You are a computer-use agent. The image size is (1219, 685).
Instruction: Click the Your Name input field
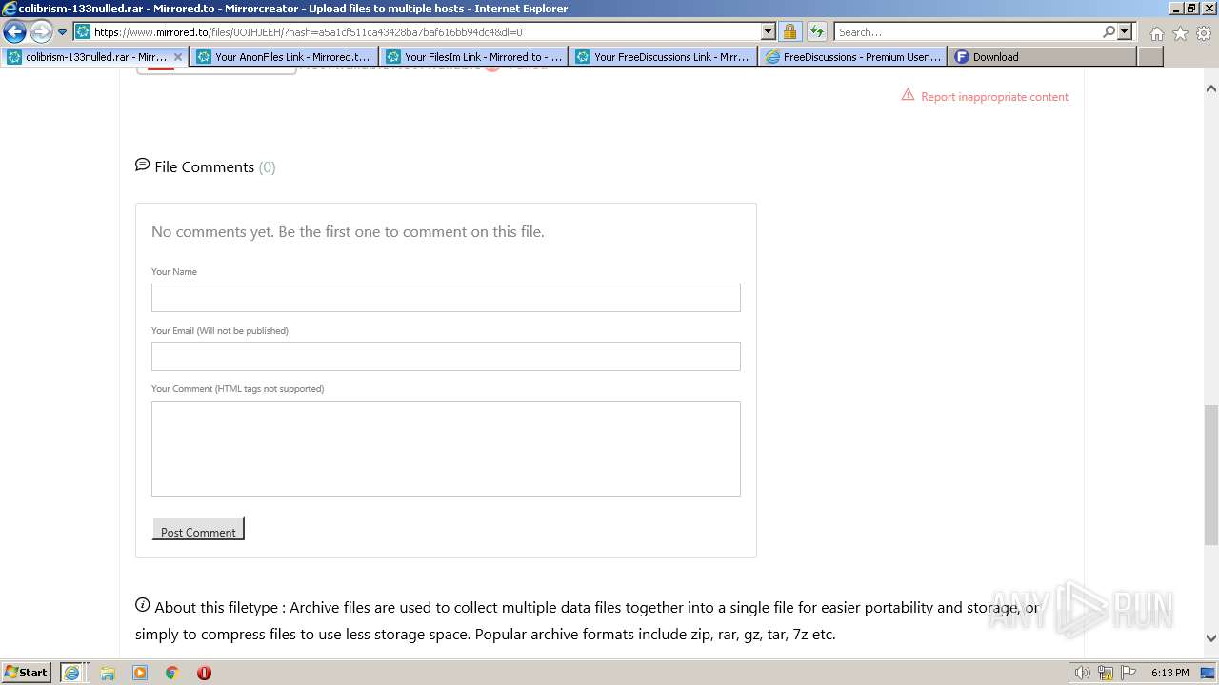pyautogui.click(x=446, y=298)
